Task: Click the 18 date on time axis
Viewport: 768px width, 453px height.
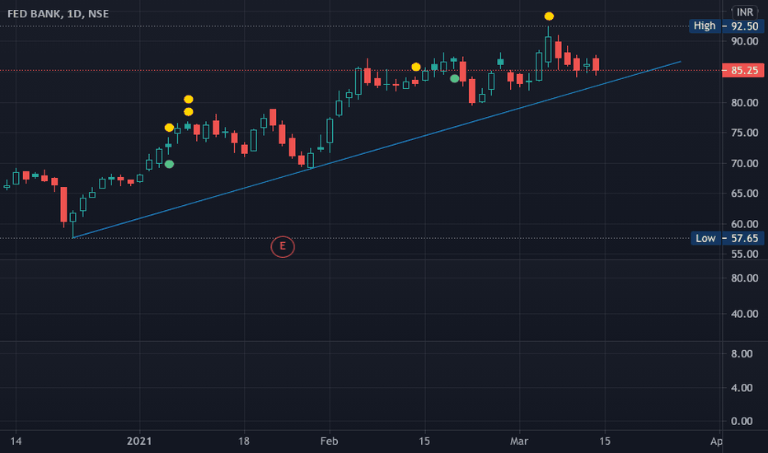Action: pyautogui.click(x=244, y=441)
